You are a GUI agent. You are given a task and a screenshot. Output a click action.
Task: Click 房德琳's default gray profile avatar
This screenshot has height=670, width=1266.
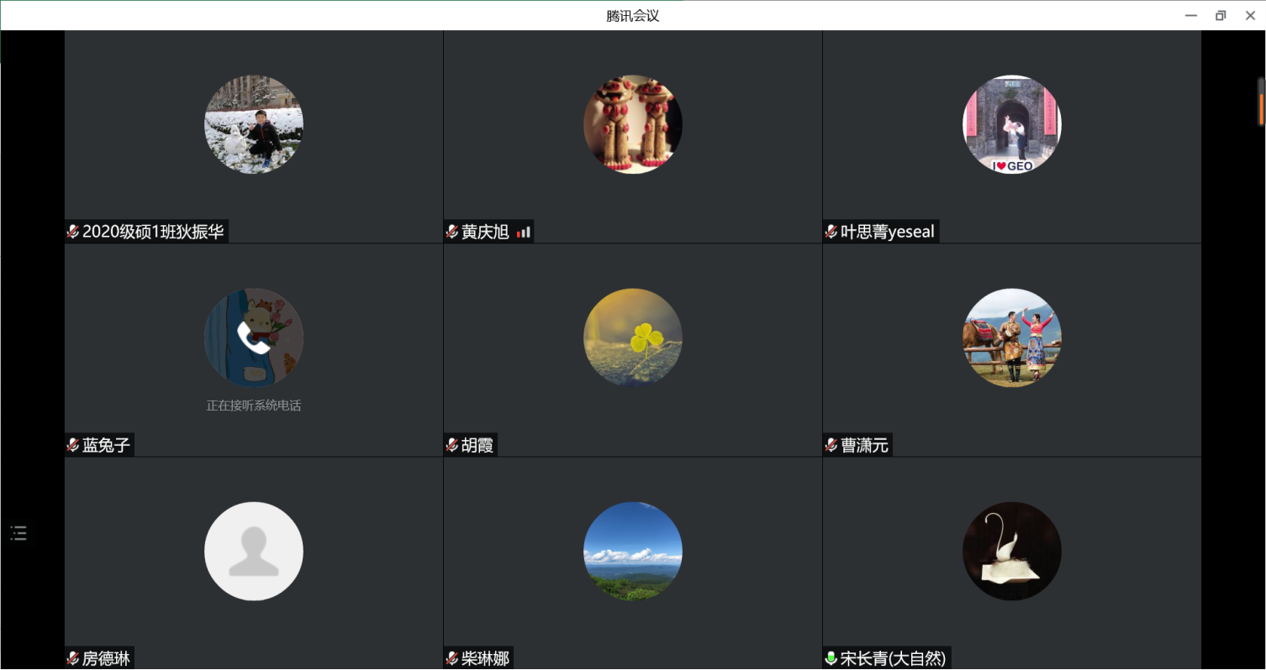pos(253,551)
